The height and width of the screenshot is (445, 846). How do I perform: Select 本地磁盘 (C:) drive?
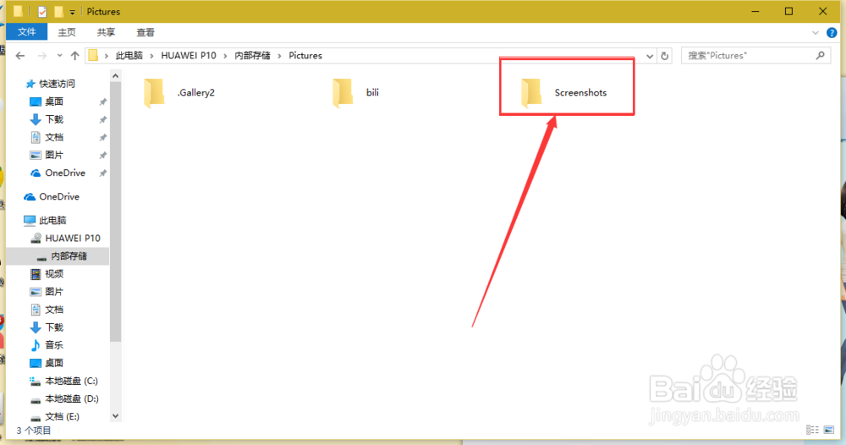(71, 381)
